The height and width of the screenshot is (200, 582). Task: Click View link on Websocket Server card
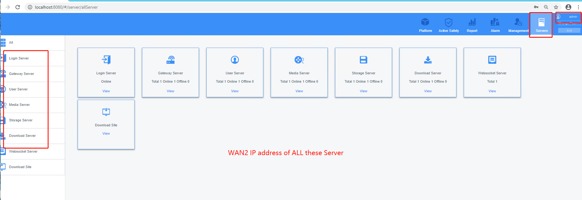pyautogui.click(x=492, y=91)
